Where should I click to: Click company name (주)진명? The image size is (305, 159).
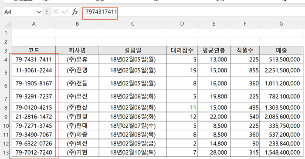(77, 70)
